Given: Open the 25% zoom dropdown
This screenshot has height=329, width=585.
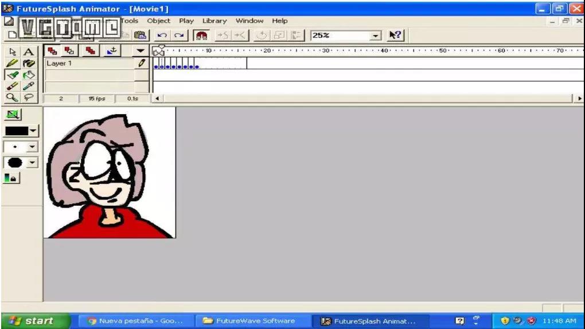Looking at the screenshot, I should [375, 36].
